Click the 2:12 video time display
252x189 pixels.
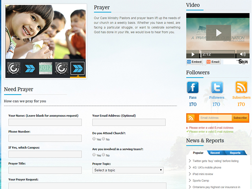[206, 54]
